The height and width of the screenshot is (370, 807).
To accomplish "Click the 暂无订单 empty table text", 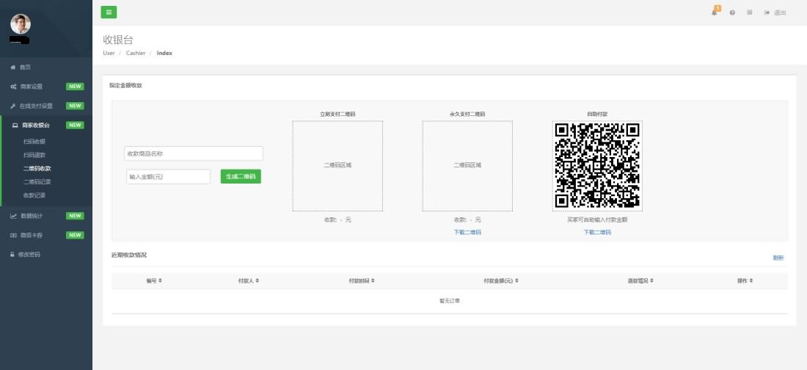I will click(449, 300).
